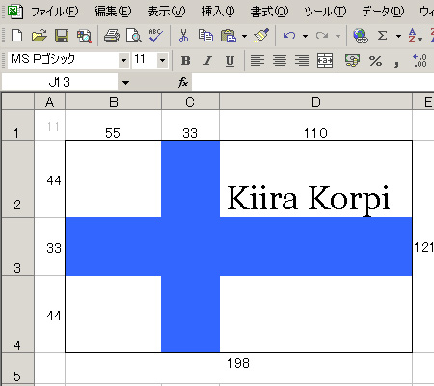
Task: Increase the decimal places
Action: pyautogui.click(x=420, y=61)
